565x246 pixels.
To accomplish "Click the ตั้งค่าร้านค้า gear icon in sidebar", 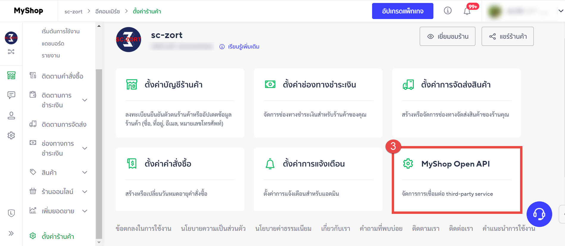I will [x=33, y=236].
